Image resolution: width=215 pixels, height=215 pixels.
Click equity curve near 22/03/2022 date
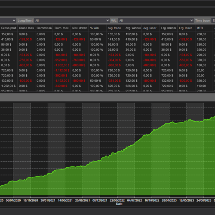(117, 152)
